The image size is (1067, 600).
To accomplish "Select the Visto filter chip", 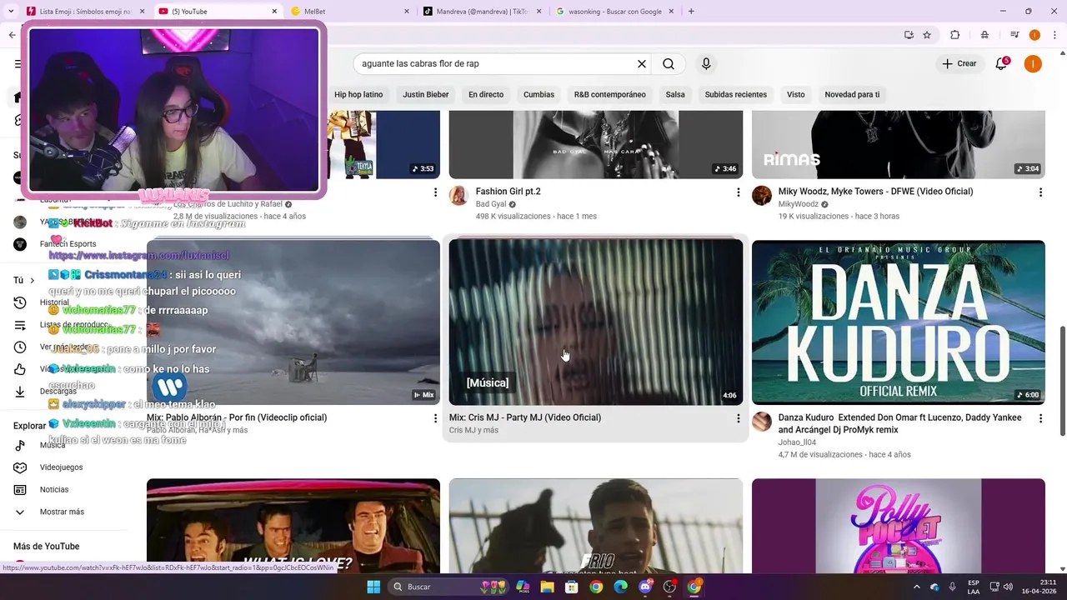I will coord(796,94).
